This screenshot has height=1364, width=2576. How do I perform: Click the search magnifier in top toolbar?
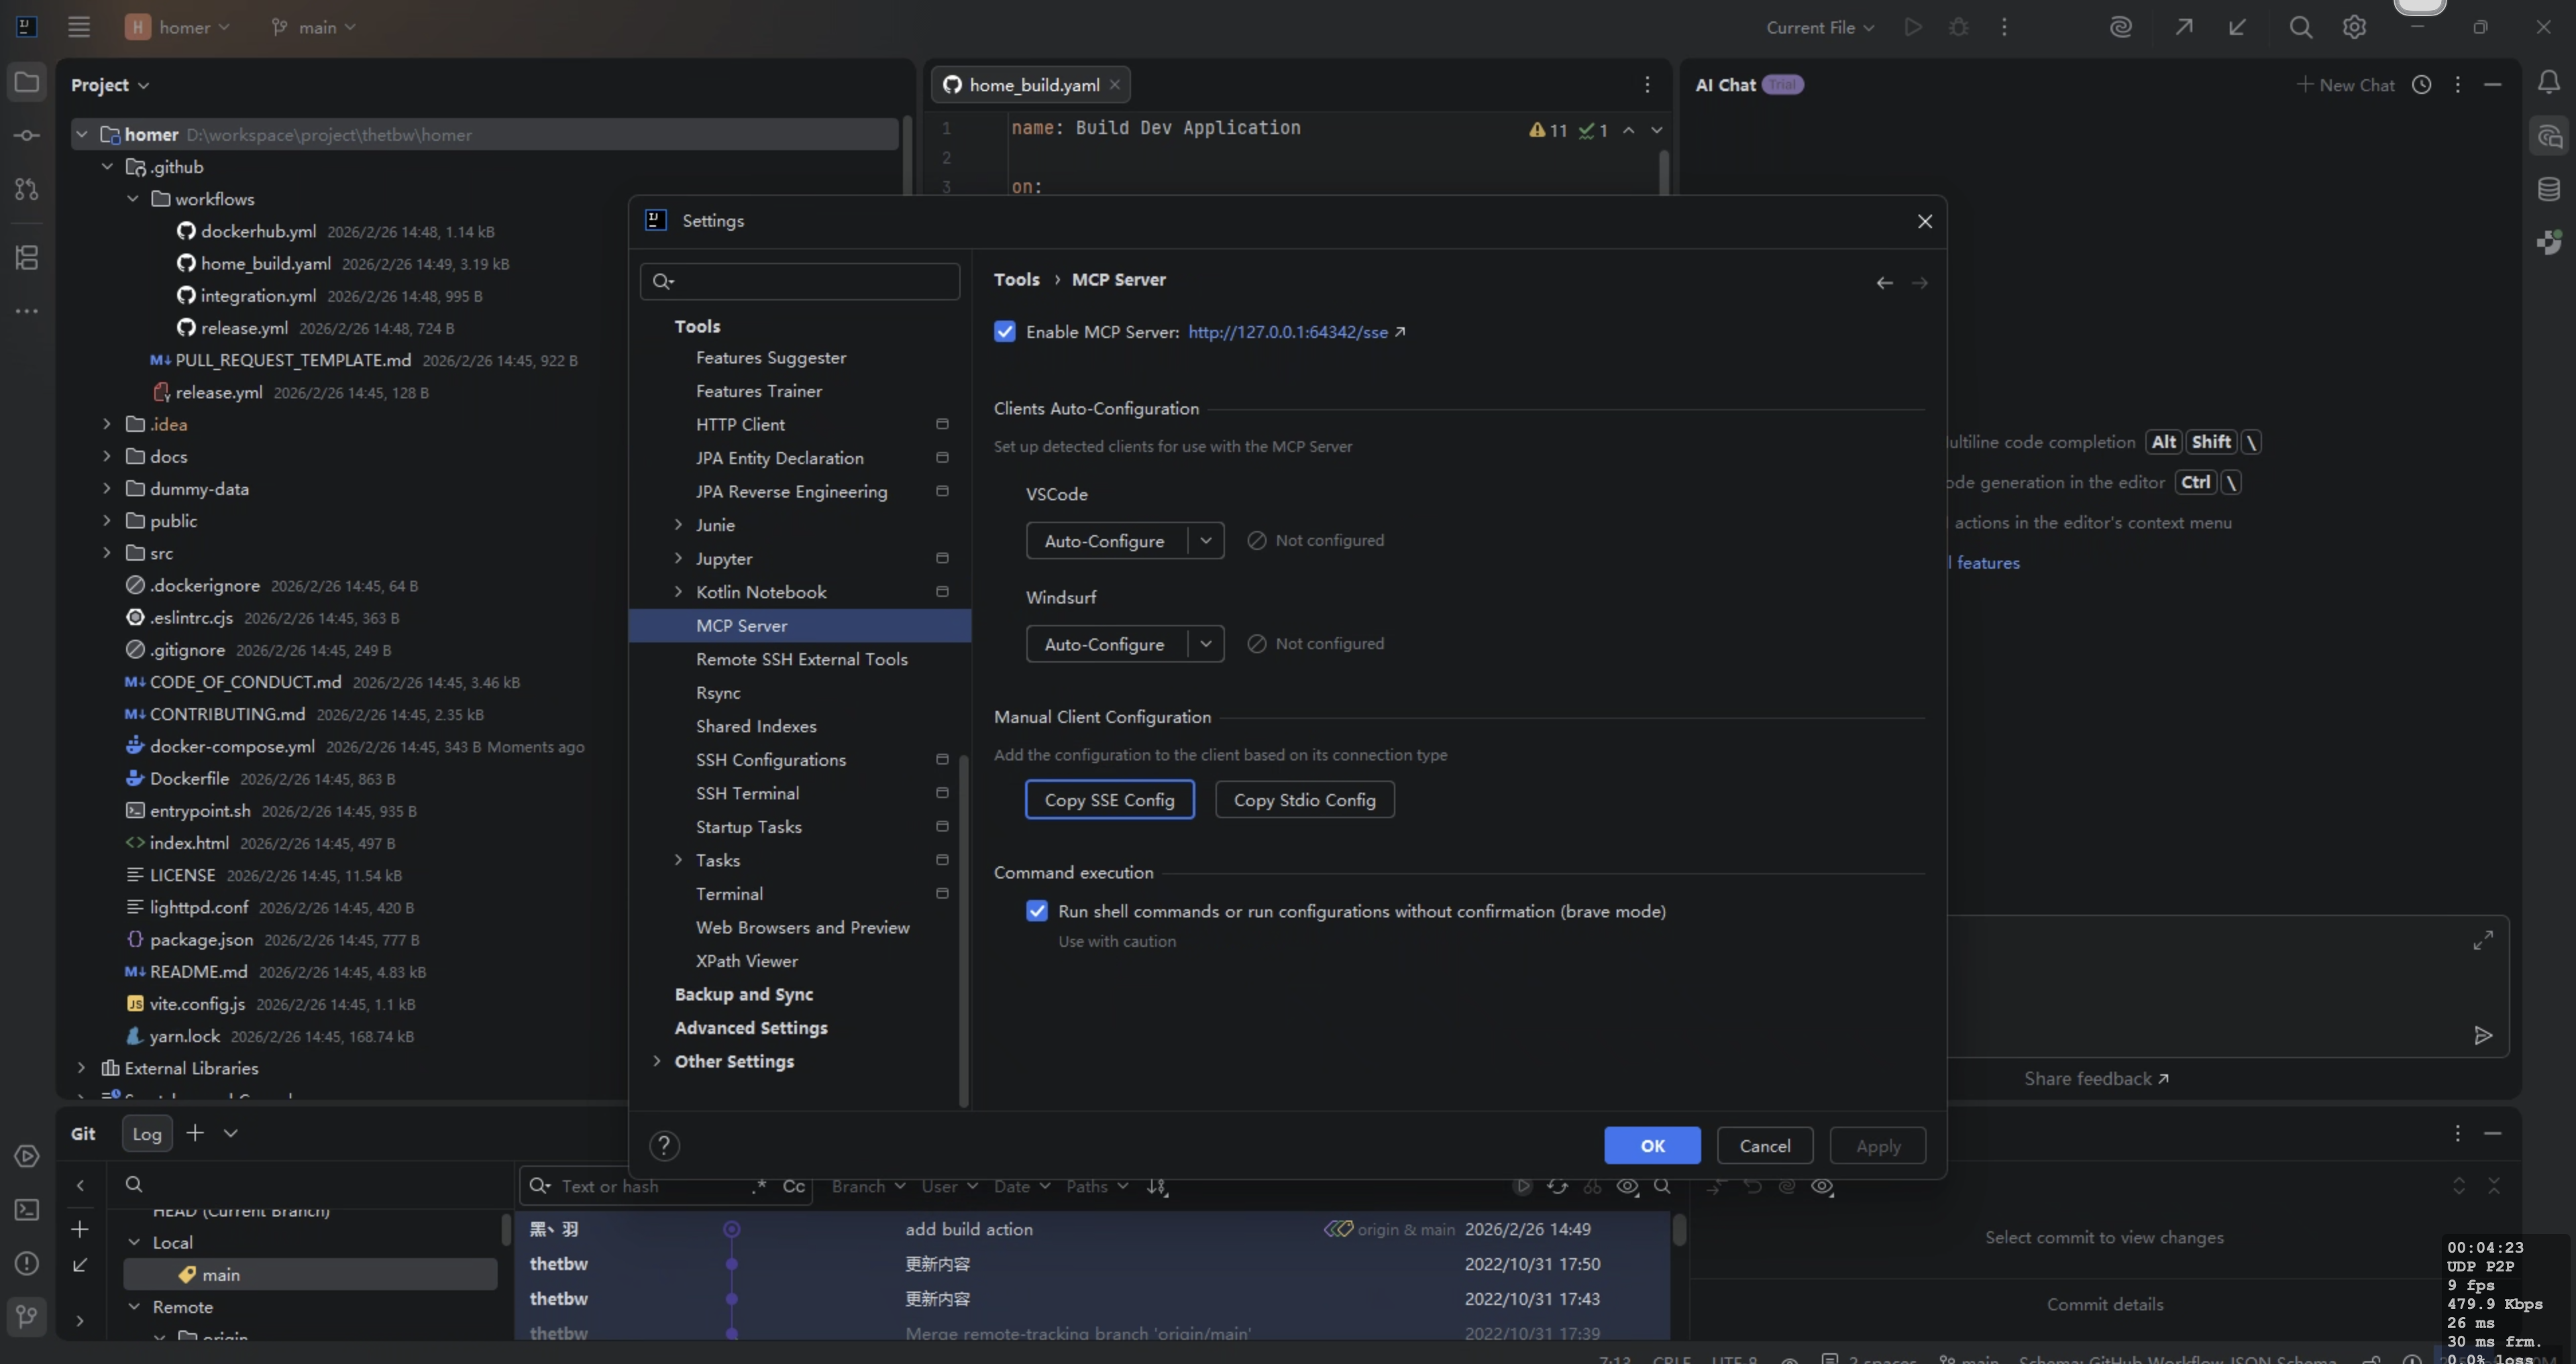pyautogui.click(x=2300, y=27)
